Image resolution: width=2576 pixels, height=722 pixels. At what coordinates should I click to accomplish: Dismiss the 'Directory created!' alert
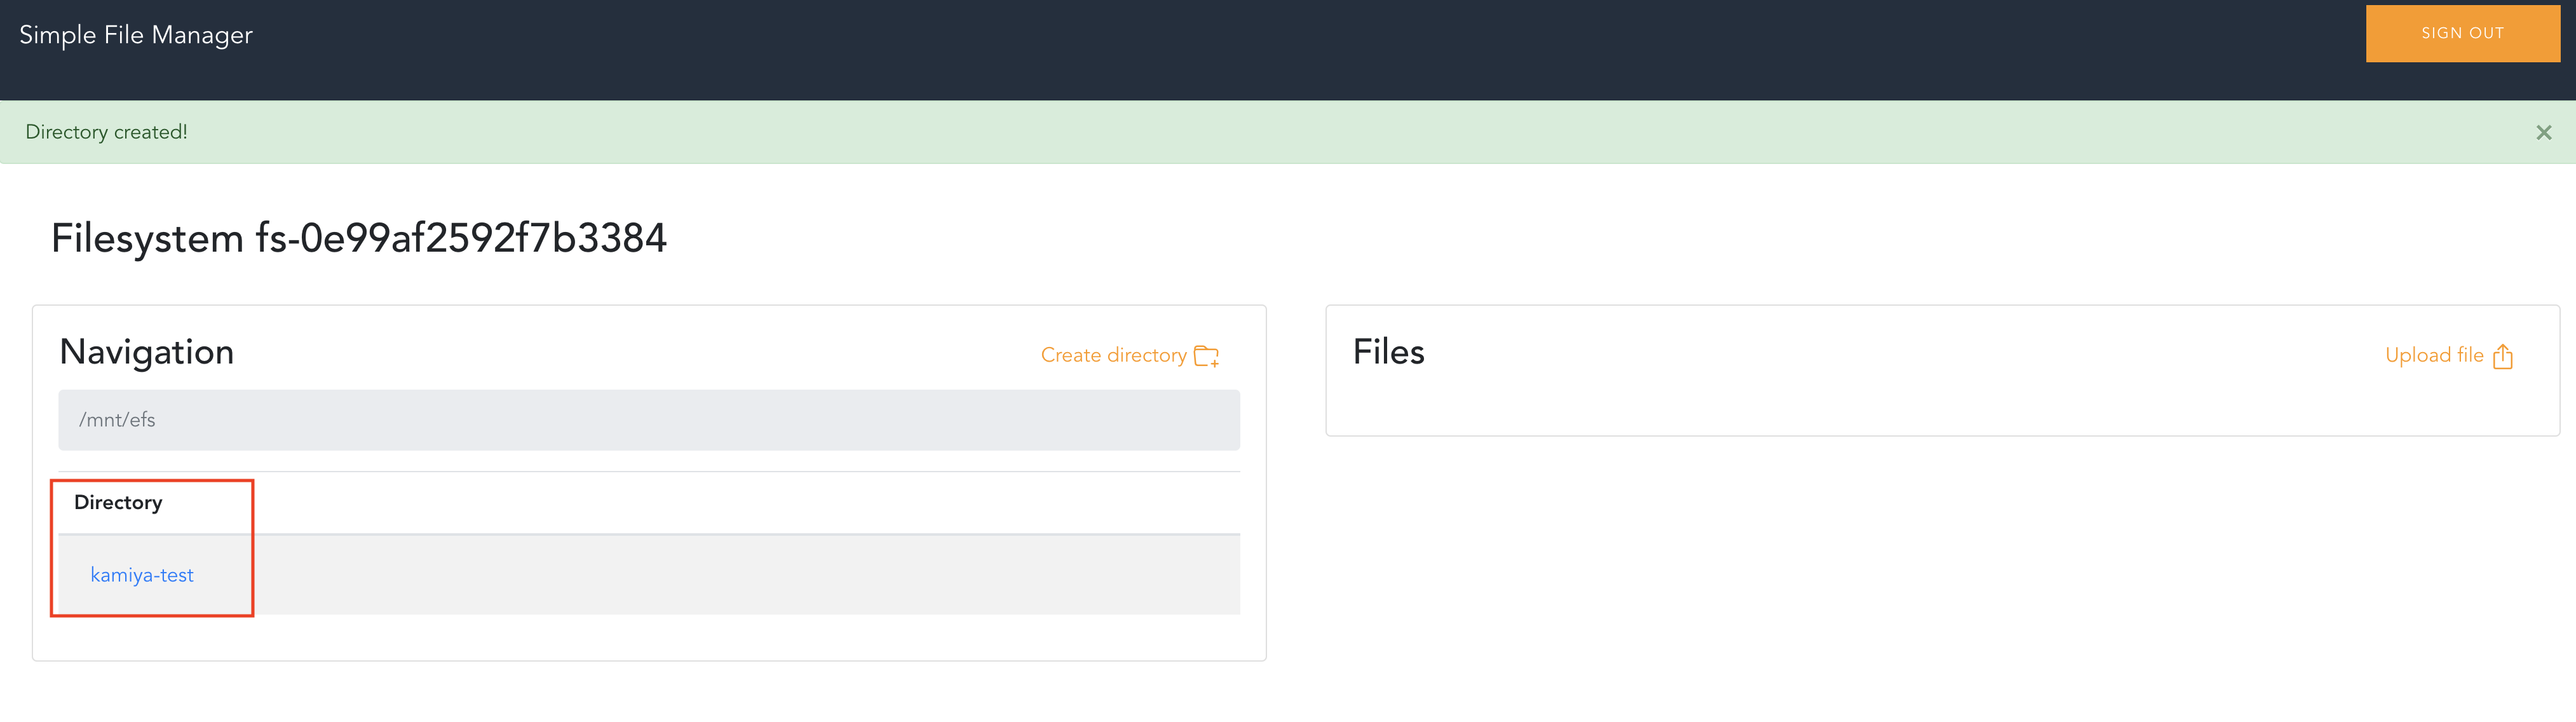tap(2544, 132)
